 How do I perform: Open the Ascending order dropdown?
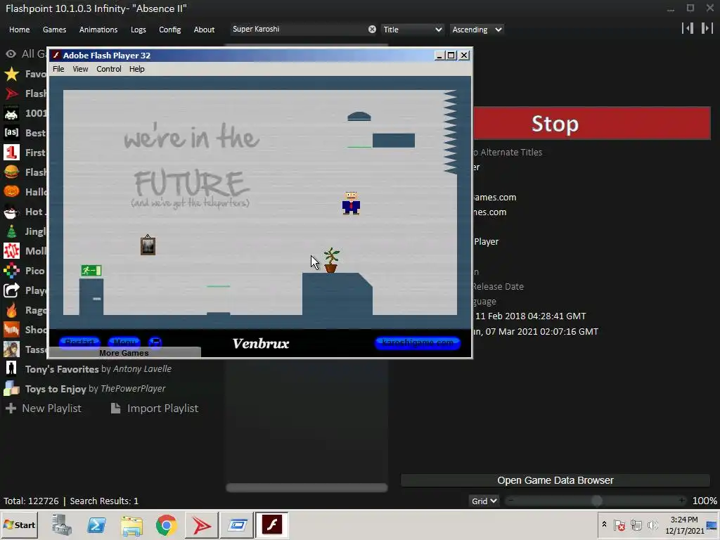click(477, 30)
